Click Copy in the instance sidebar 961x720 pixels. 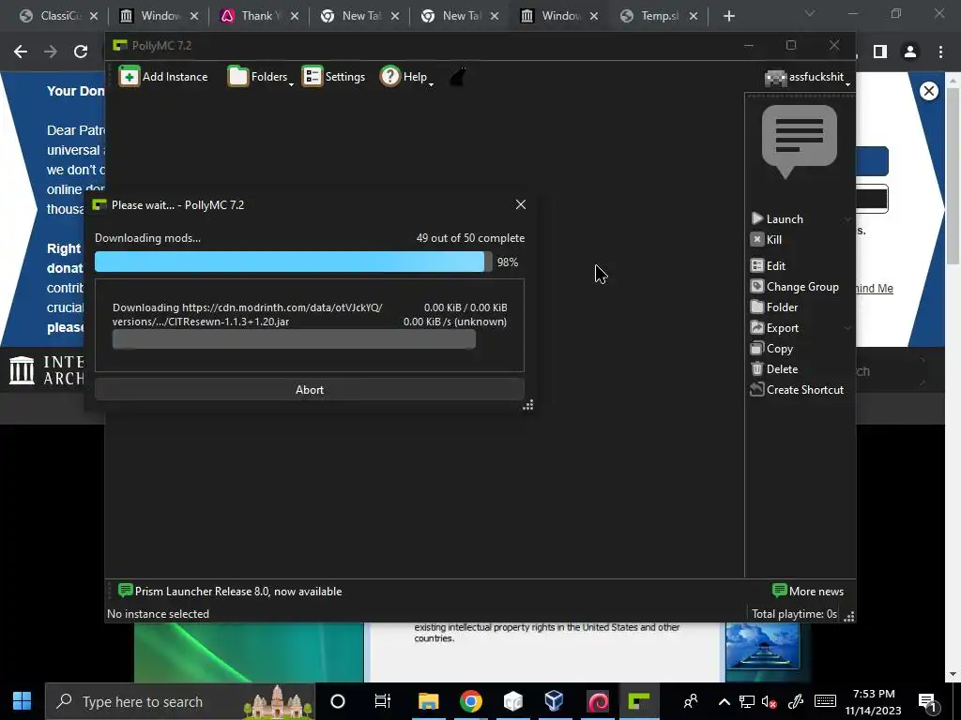tap(771, 349)
